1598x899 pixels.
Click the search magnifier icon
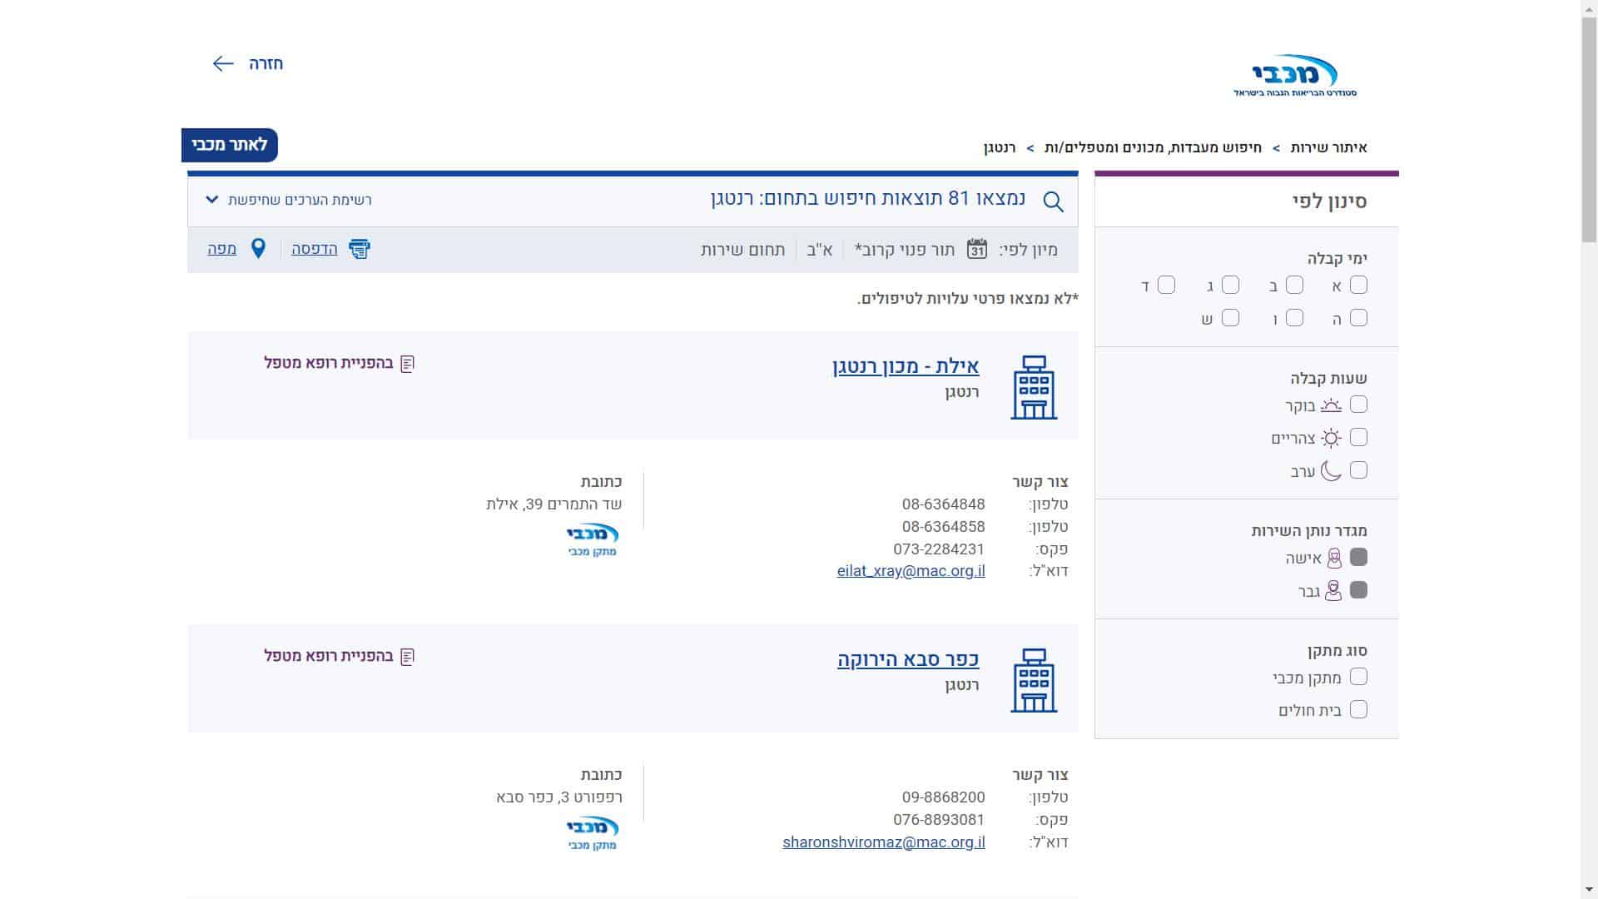coord(1053,201)
